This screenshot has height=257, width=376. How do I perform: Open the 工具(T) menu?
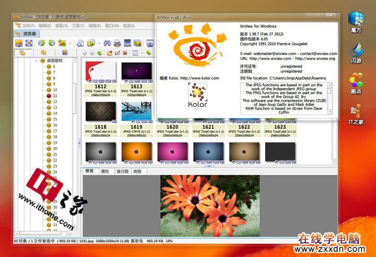78,25
